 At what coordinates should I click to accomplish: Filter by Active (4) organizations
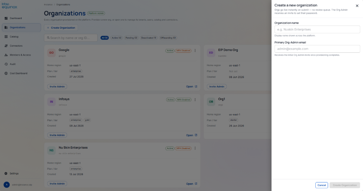(x=116, y=38)
